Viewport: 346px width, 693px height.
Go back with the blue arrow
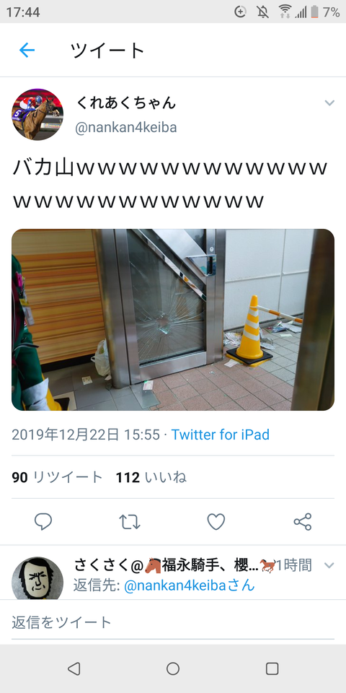click(27, 51)
